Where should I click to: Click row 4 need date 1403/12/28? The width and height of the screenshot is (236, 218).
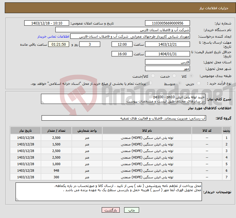pos(26,157)
